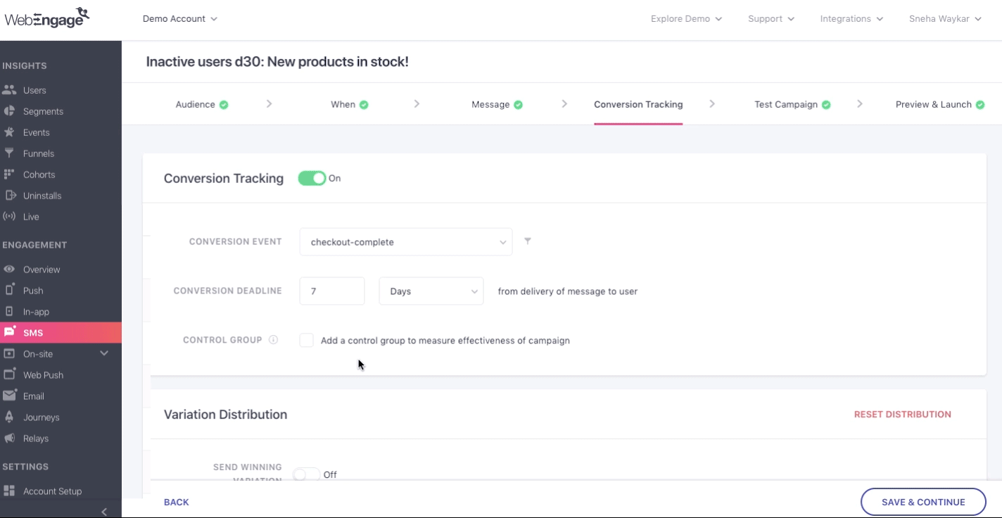Viewport: 1002px width, 518px height.
Task: Click the Events star icon
Action: pos(9,132)
